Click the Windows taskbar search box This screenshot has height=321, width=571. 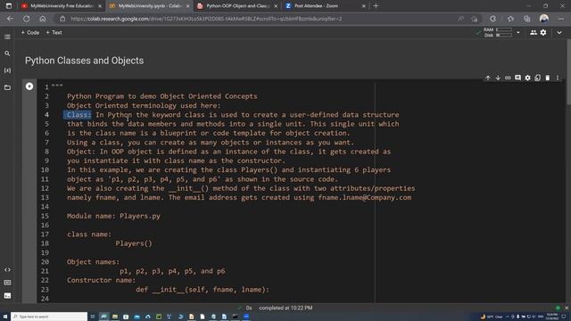point(49,317)
